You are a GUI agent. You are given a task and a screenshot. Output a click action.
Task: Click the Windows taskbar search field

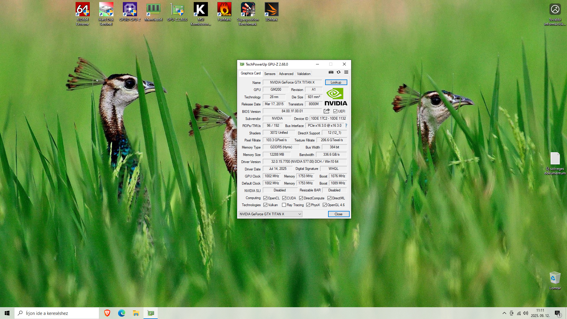point(58,313)
